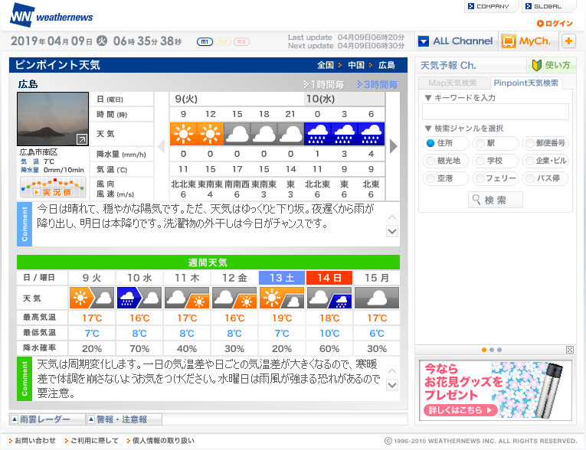Click expand icon on camera image
The width and height of the screenshot is (586, 450).
pos(82,139)
